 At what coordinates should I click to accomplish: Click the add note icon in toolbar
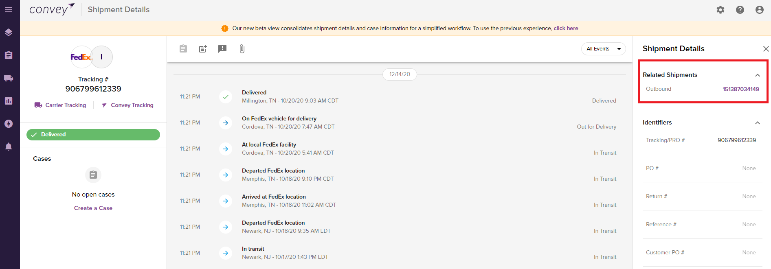point(203,49)
